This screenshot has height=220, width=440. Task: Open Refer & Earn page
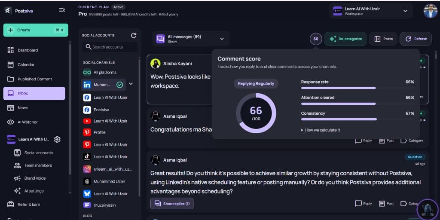point(29,205)
